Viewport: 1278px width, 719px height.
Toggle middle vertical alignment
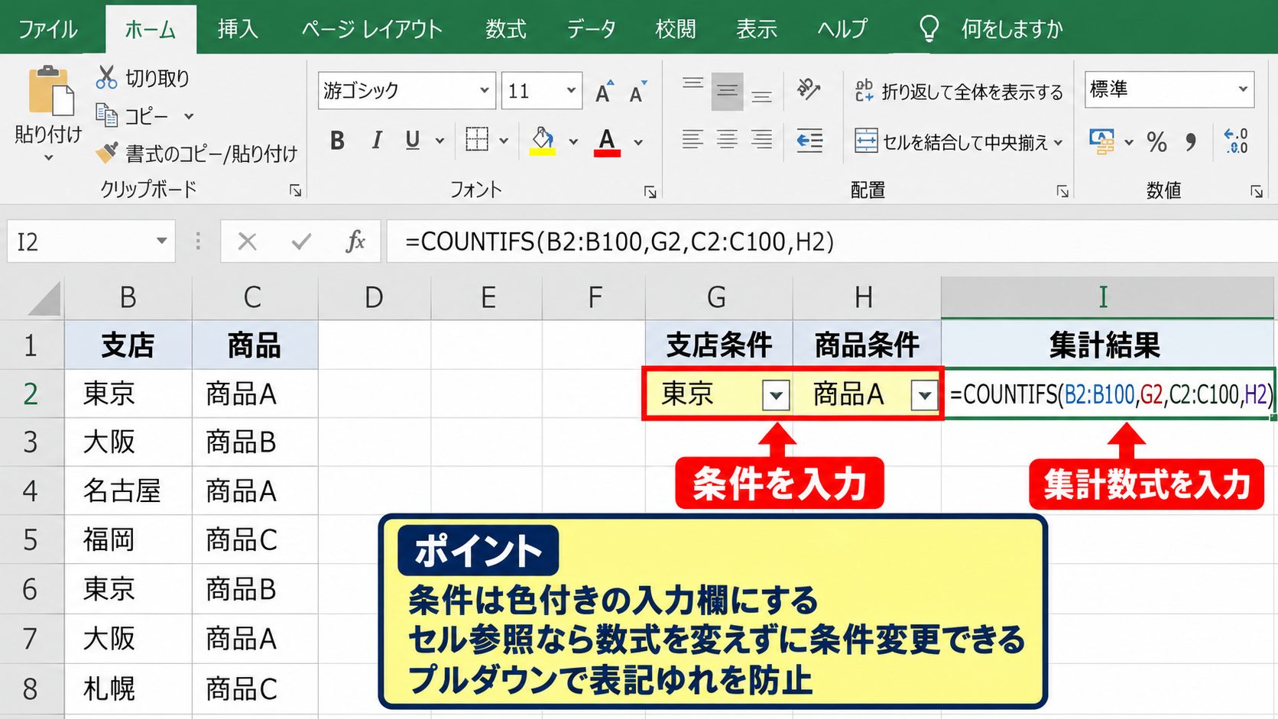(x=727, y=92)
